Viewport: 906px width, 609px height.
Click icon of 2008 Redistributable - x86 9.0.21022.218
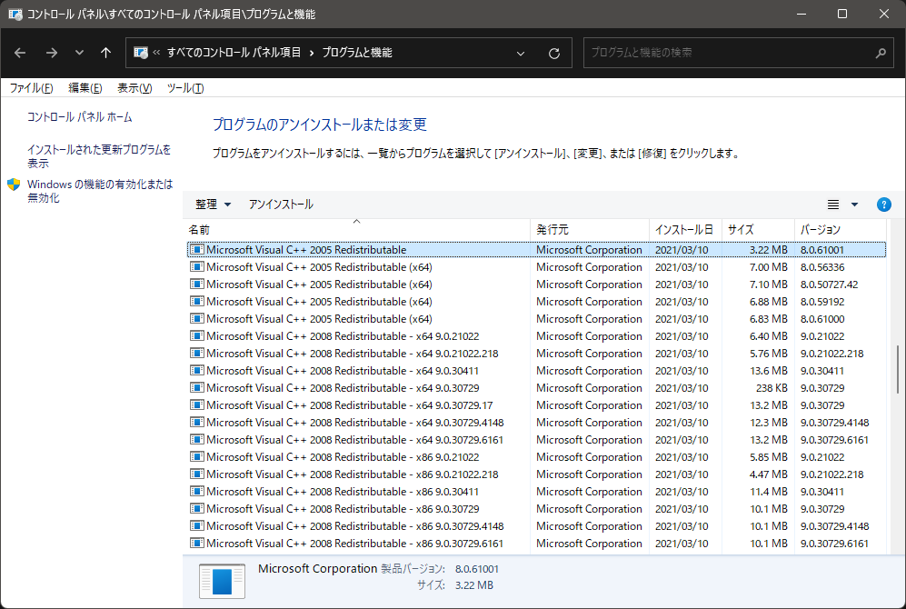(x=197, y=474)
